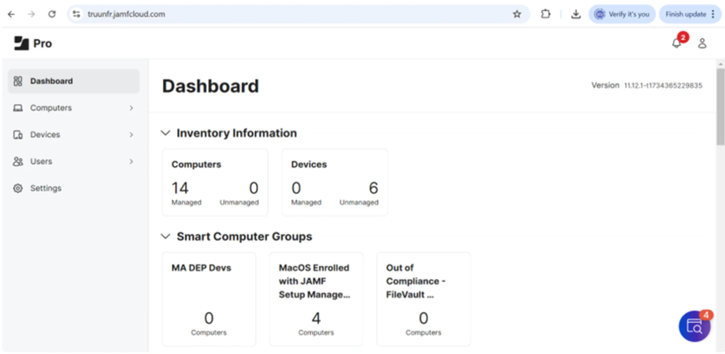Screen dimensions: 725x354
Task: Click the Users people icon in sidebar
Action: pyautogui.click(x=18, y=161)
